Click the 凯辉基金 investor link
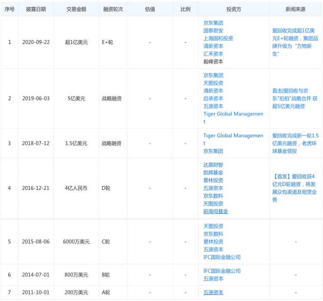 (x=213, y=173)
